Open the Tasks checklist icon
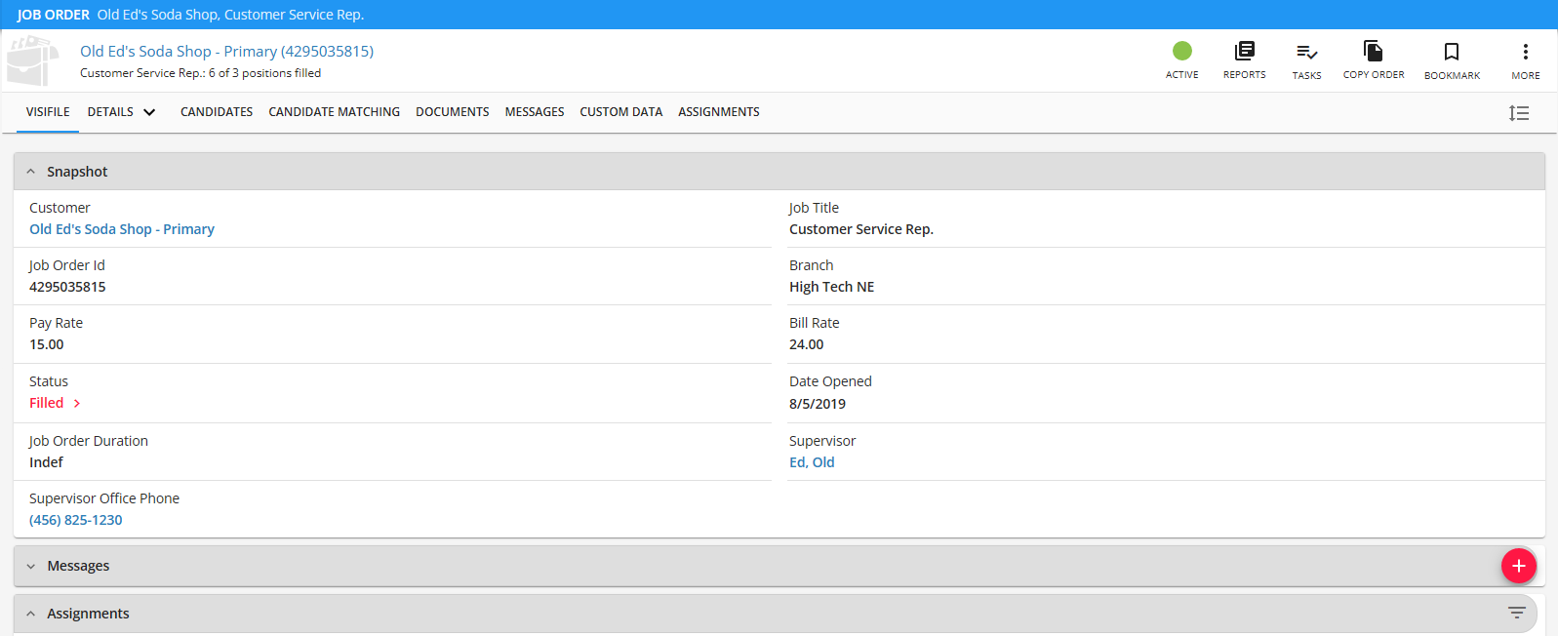 click(1306, 52)
